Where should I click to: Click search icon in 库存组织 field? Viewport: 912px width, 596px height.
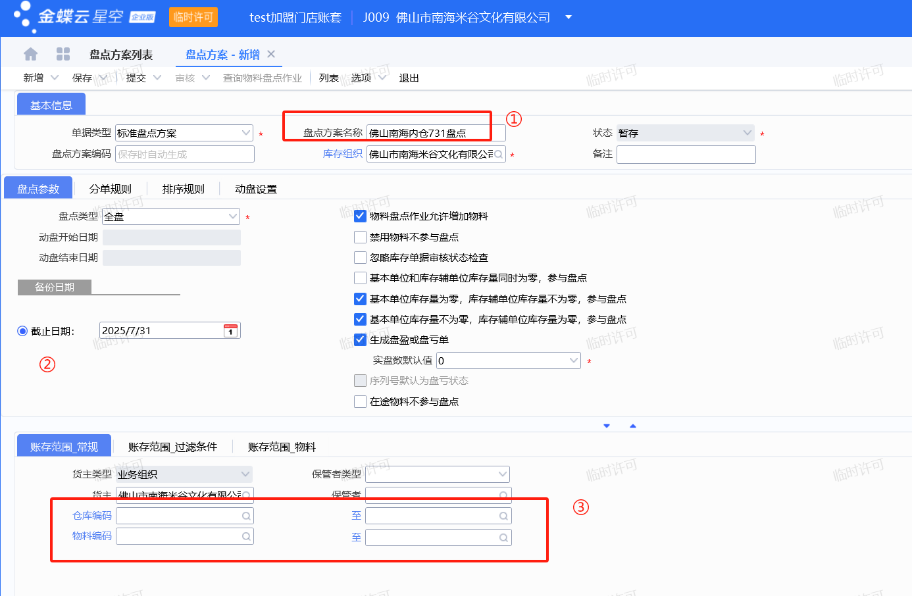point(499,155)
